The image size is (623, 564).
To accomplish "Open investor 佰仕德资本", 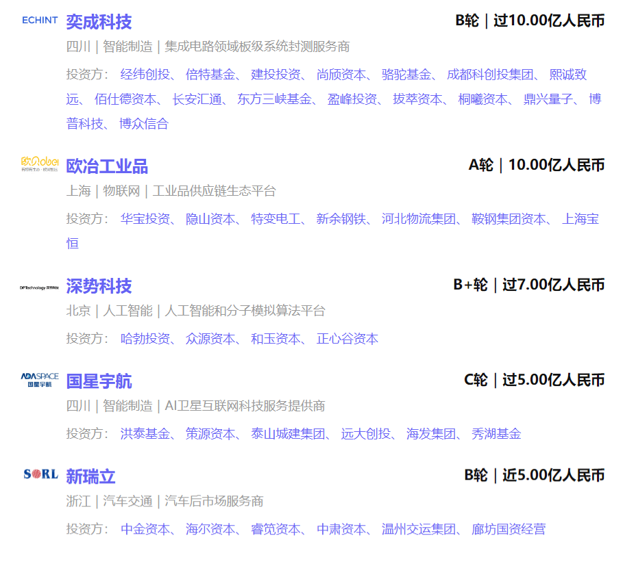I will (x=125, y=99).
